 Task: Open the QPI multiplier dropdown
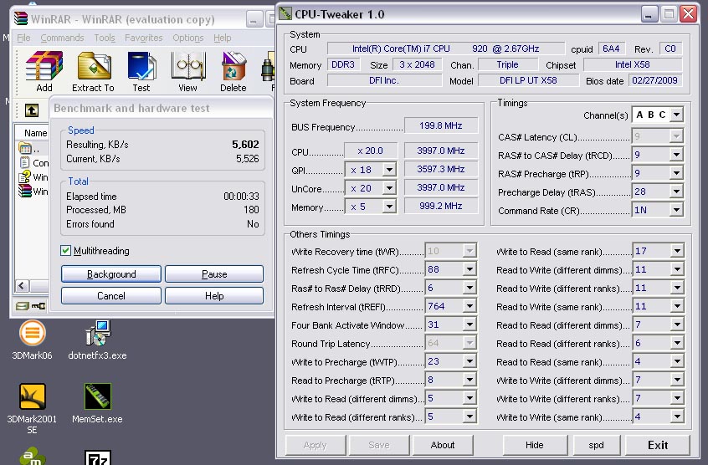point(389,170)
